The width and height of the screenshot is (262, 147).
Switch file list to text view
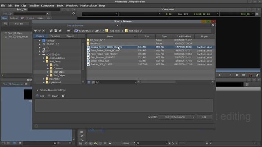tap(89, 82)
